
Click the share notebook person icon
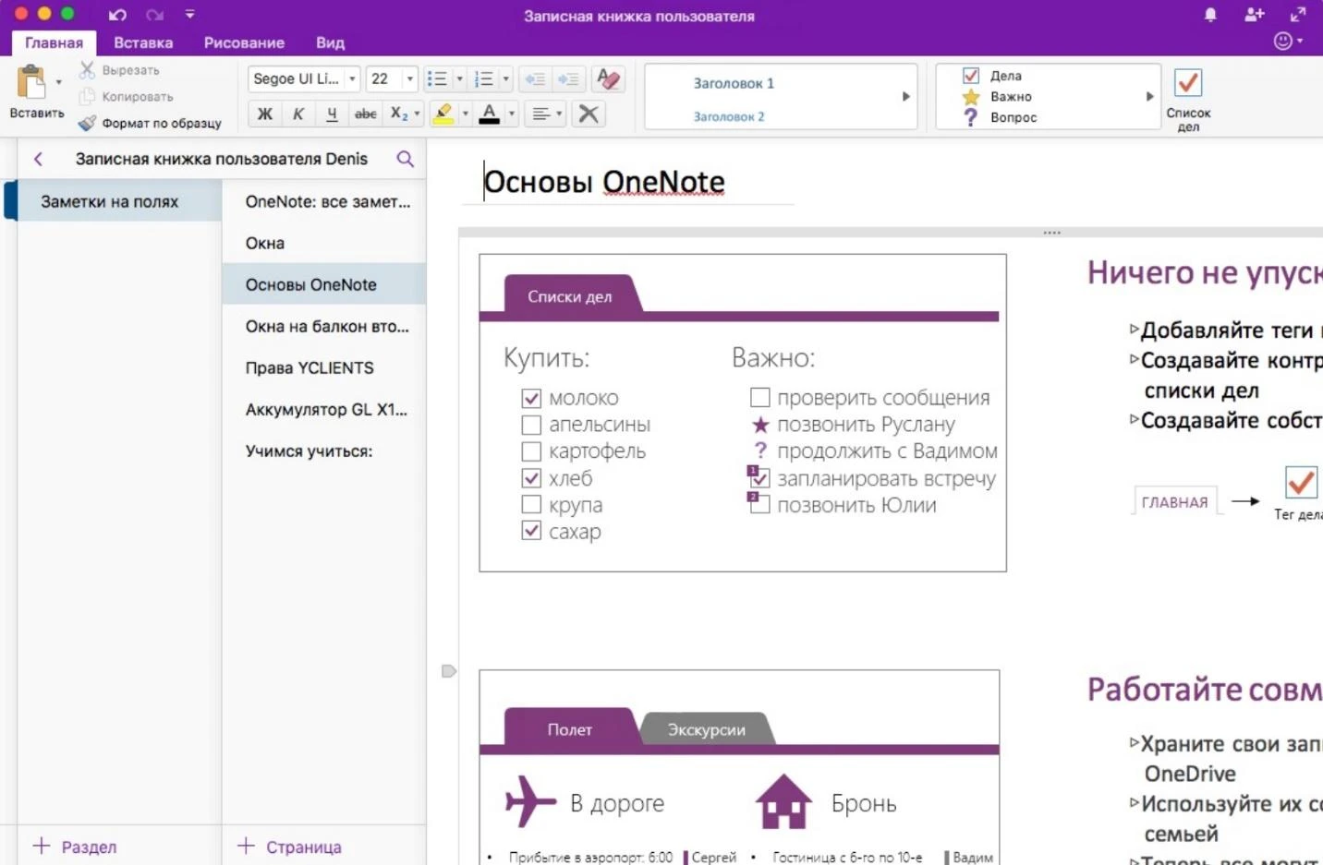pyautogui.click(x=1254, y=15)
